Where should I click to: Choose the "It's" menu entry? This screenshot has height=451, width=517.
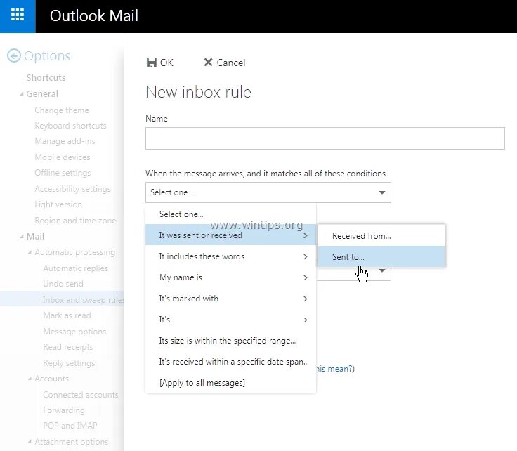pos(230,320)
